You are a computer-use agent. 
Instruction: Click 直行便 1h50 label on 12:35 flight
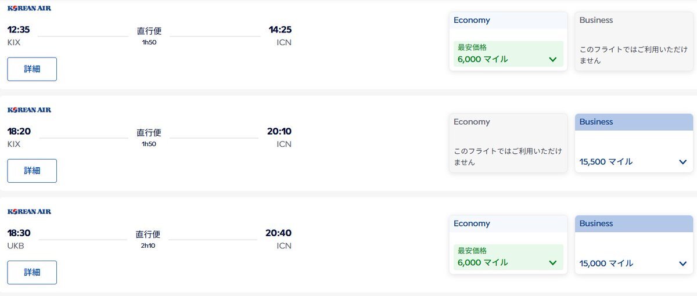[149, 35]
